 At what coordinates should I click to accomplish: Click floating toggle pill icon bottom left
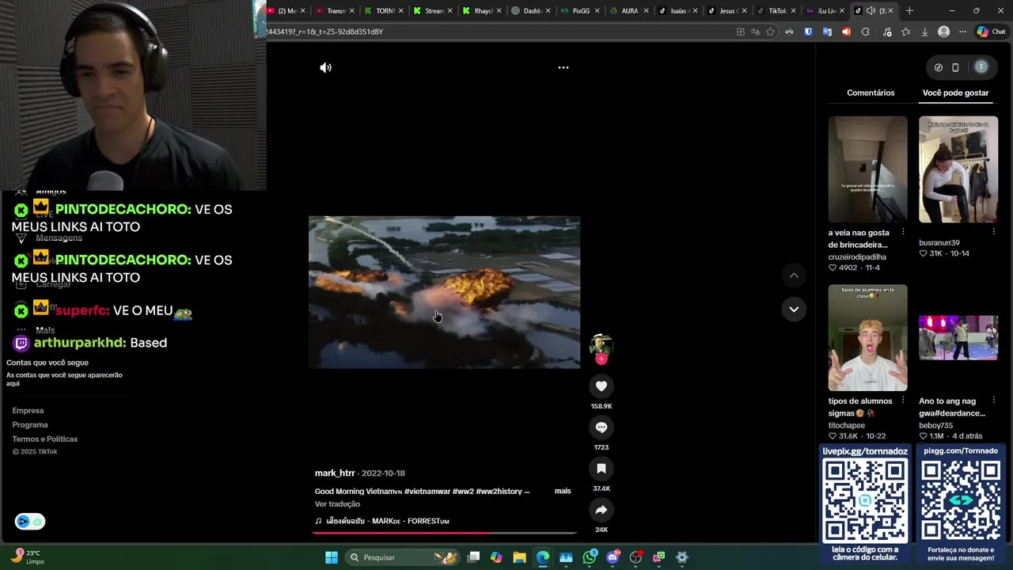30,521
